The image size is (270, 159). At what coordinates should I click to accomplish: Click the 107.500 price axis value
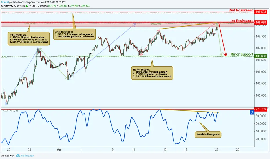261,36
